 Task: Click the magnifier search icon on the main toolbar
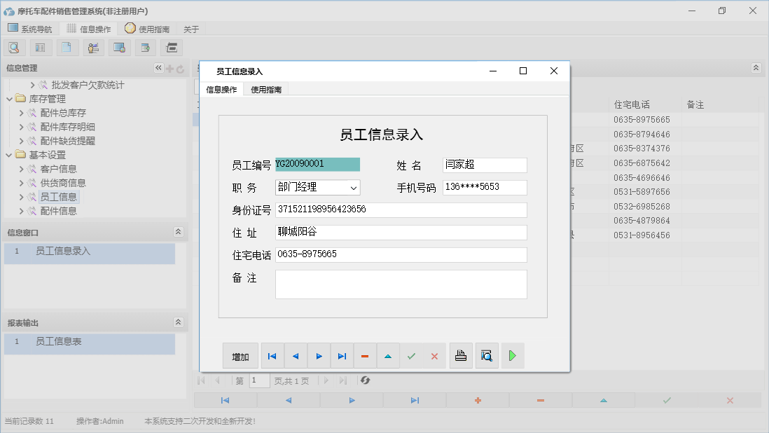[14, 47]
